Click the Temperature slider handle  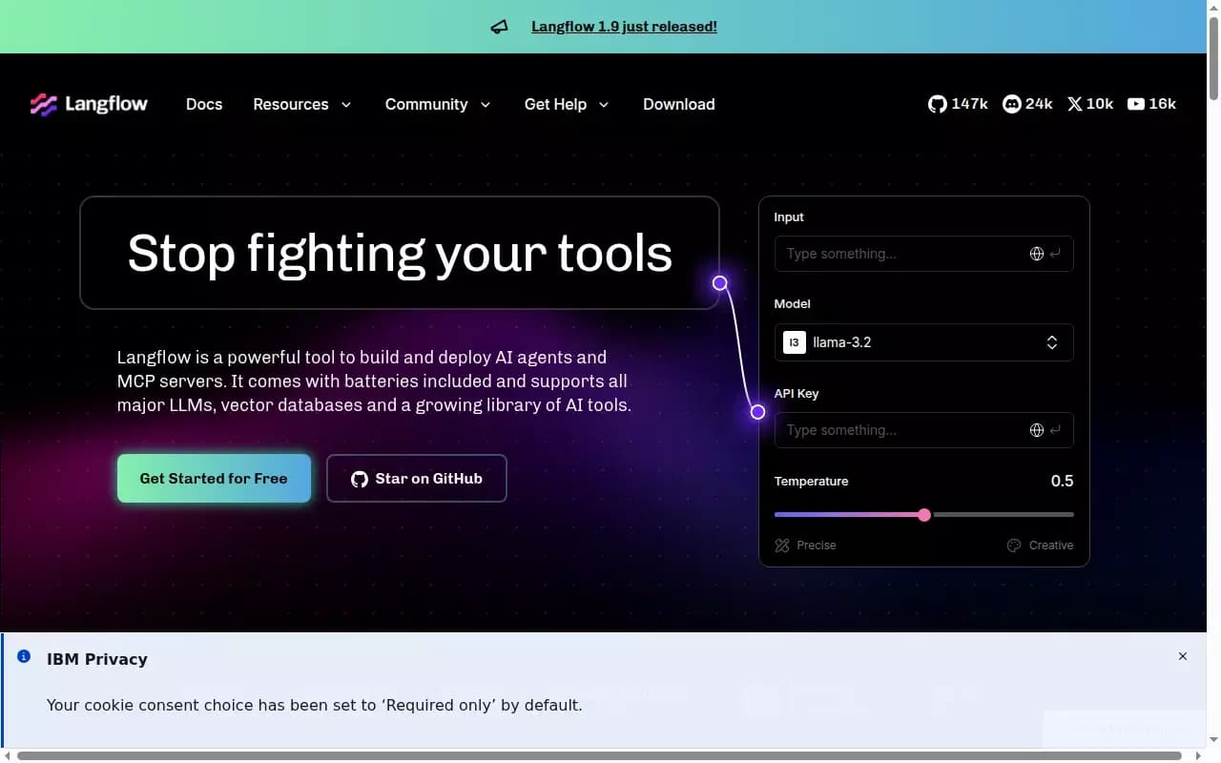coord(924,515)
